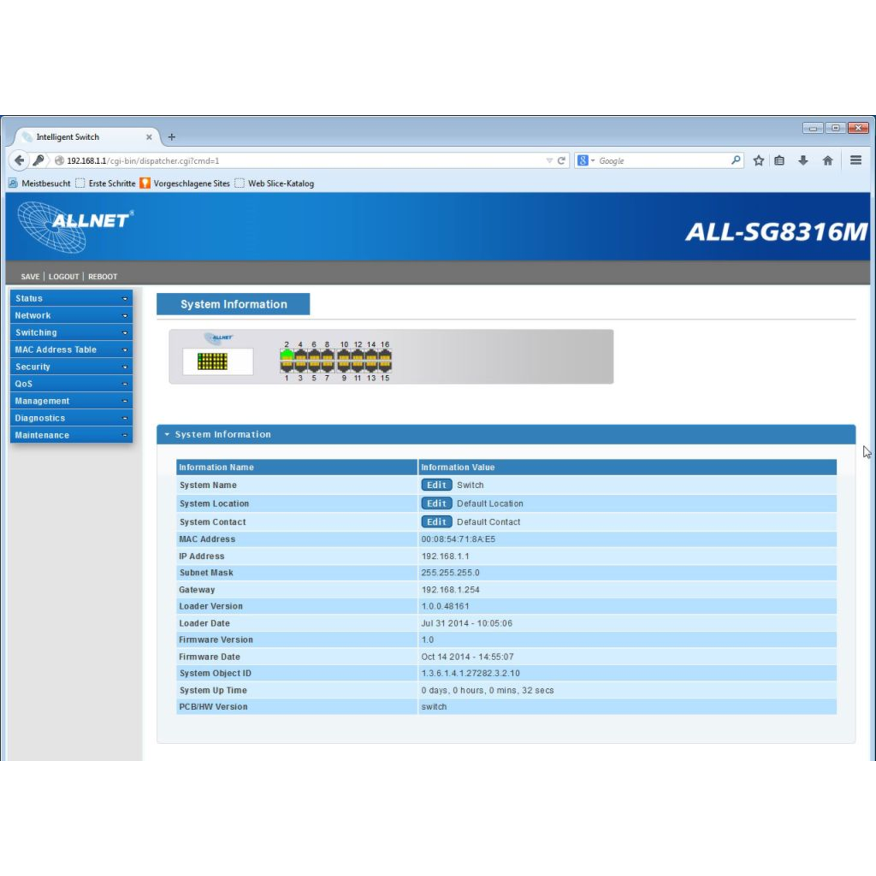Click port 1 on the switch panel
876x876 pixels.
tap(286, 367)
